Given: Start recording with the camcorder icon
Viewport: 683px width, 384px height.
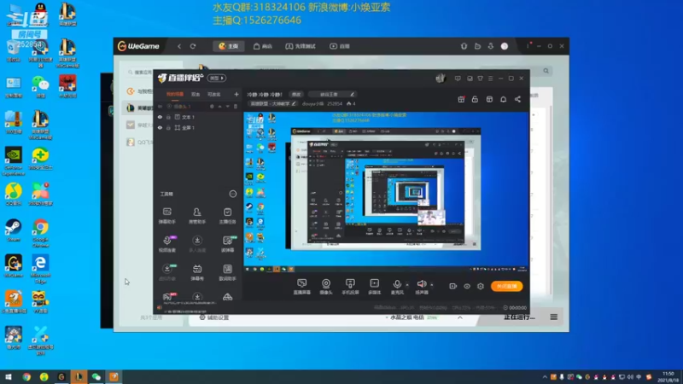Looking at the screenshot, I should pos(453,286).
